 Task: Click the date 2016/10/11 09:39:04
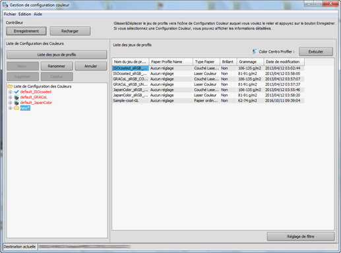(x=282, y=101)
